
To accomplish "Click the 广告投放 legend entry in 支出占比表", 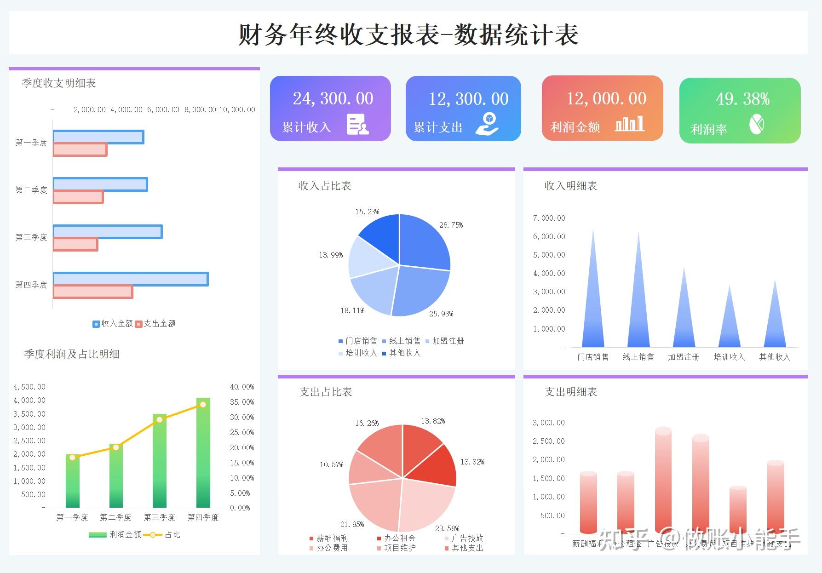I will (464, 538).
